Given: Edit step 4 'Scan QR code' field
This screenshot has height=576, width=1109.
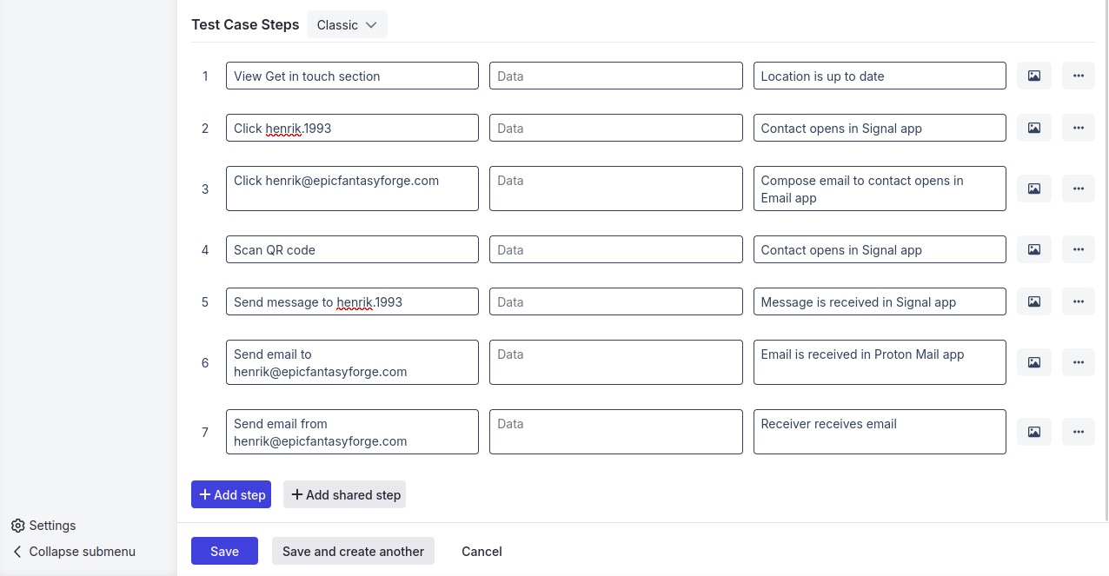Looking at the screenshot, I should [352, 249].
